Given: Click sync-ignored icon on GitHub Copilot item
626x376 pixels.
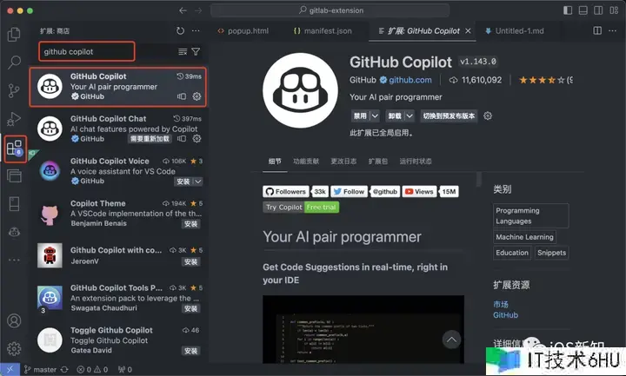Looking at the screenshot, I should pos(182,96).
